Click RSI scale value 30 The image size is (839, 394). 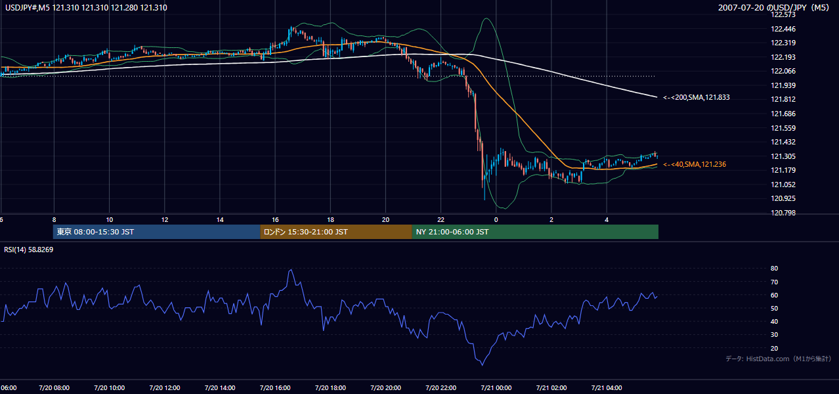pyautogui.click(x=775, y=334)
